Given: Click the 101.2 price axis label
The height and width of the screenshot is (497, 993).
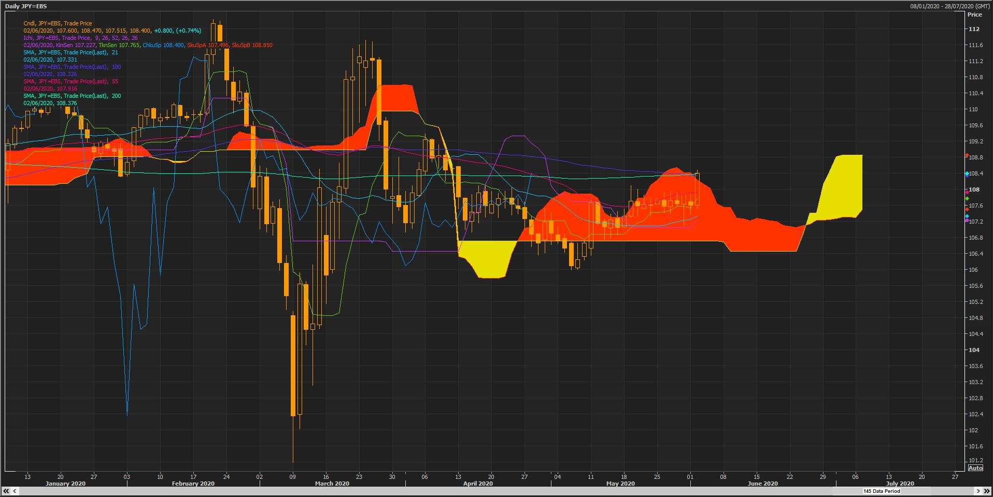Looking at the screenshot, I should [x=975, y=460].
